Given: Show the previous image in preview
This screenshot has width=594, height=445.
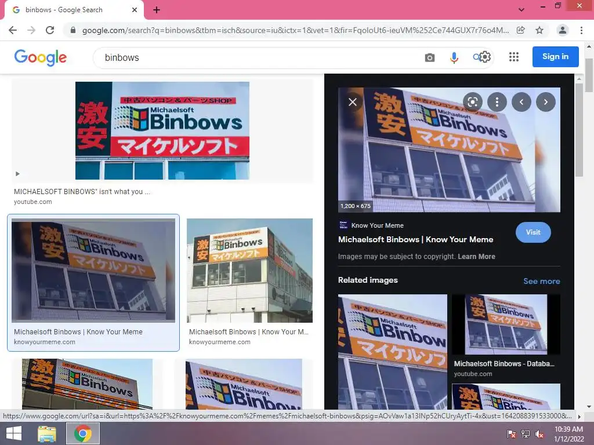Looking at the screenshot, I should pos(521,102).
